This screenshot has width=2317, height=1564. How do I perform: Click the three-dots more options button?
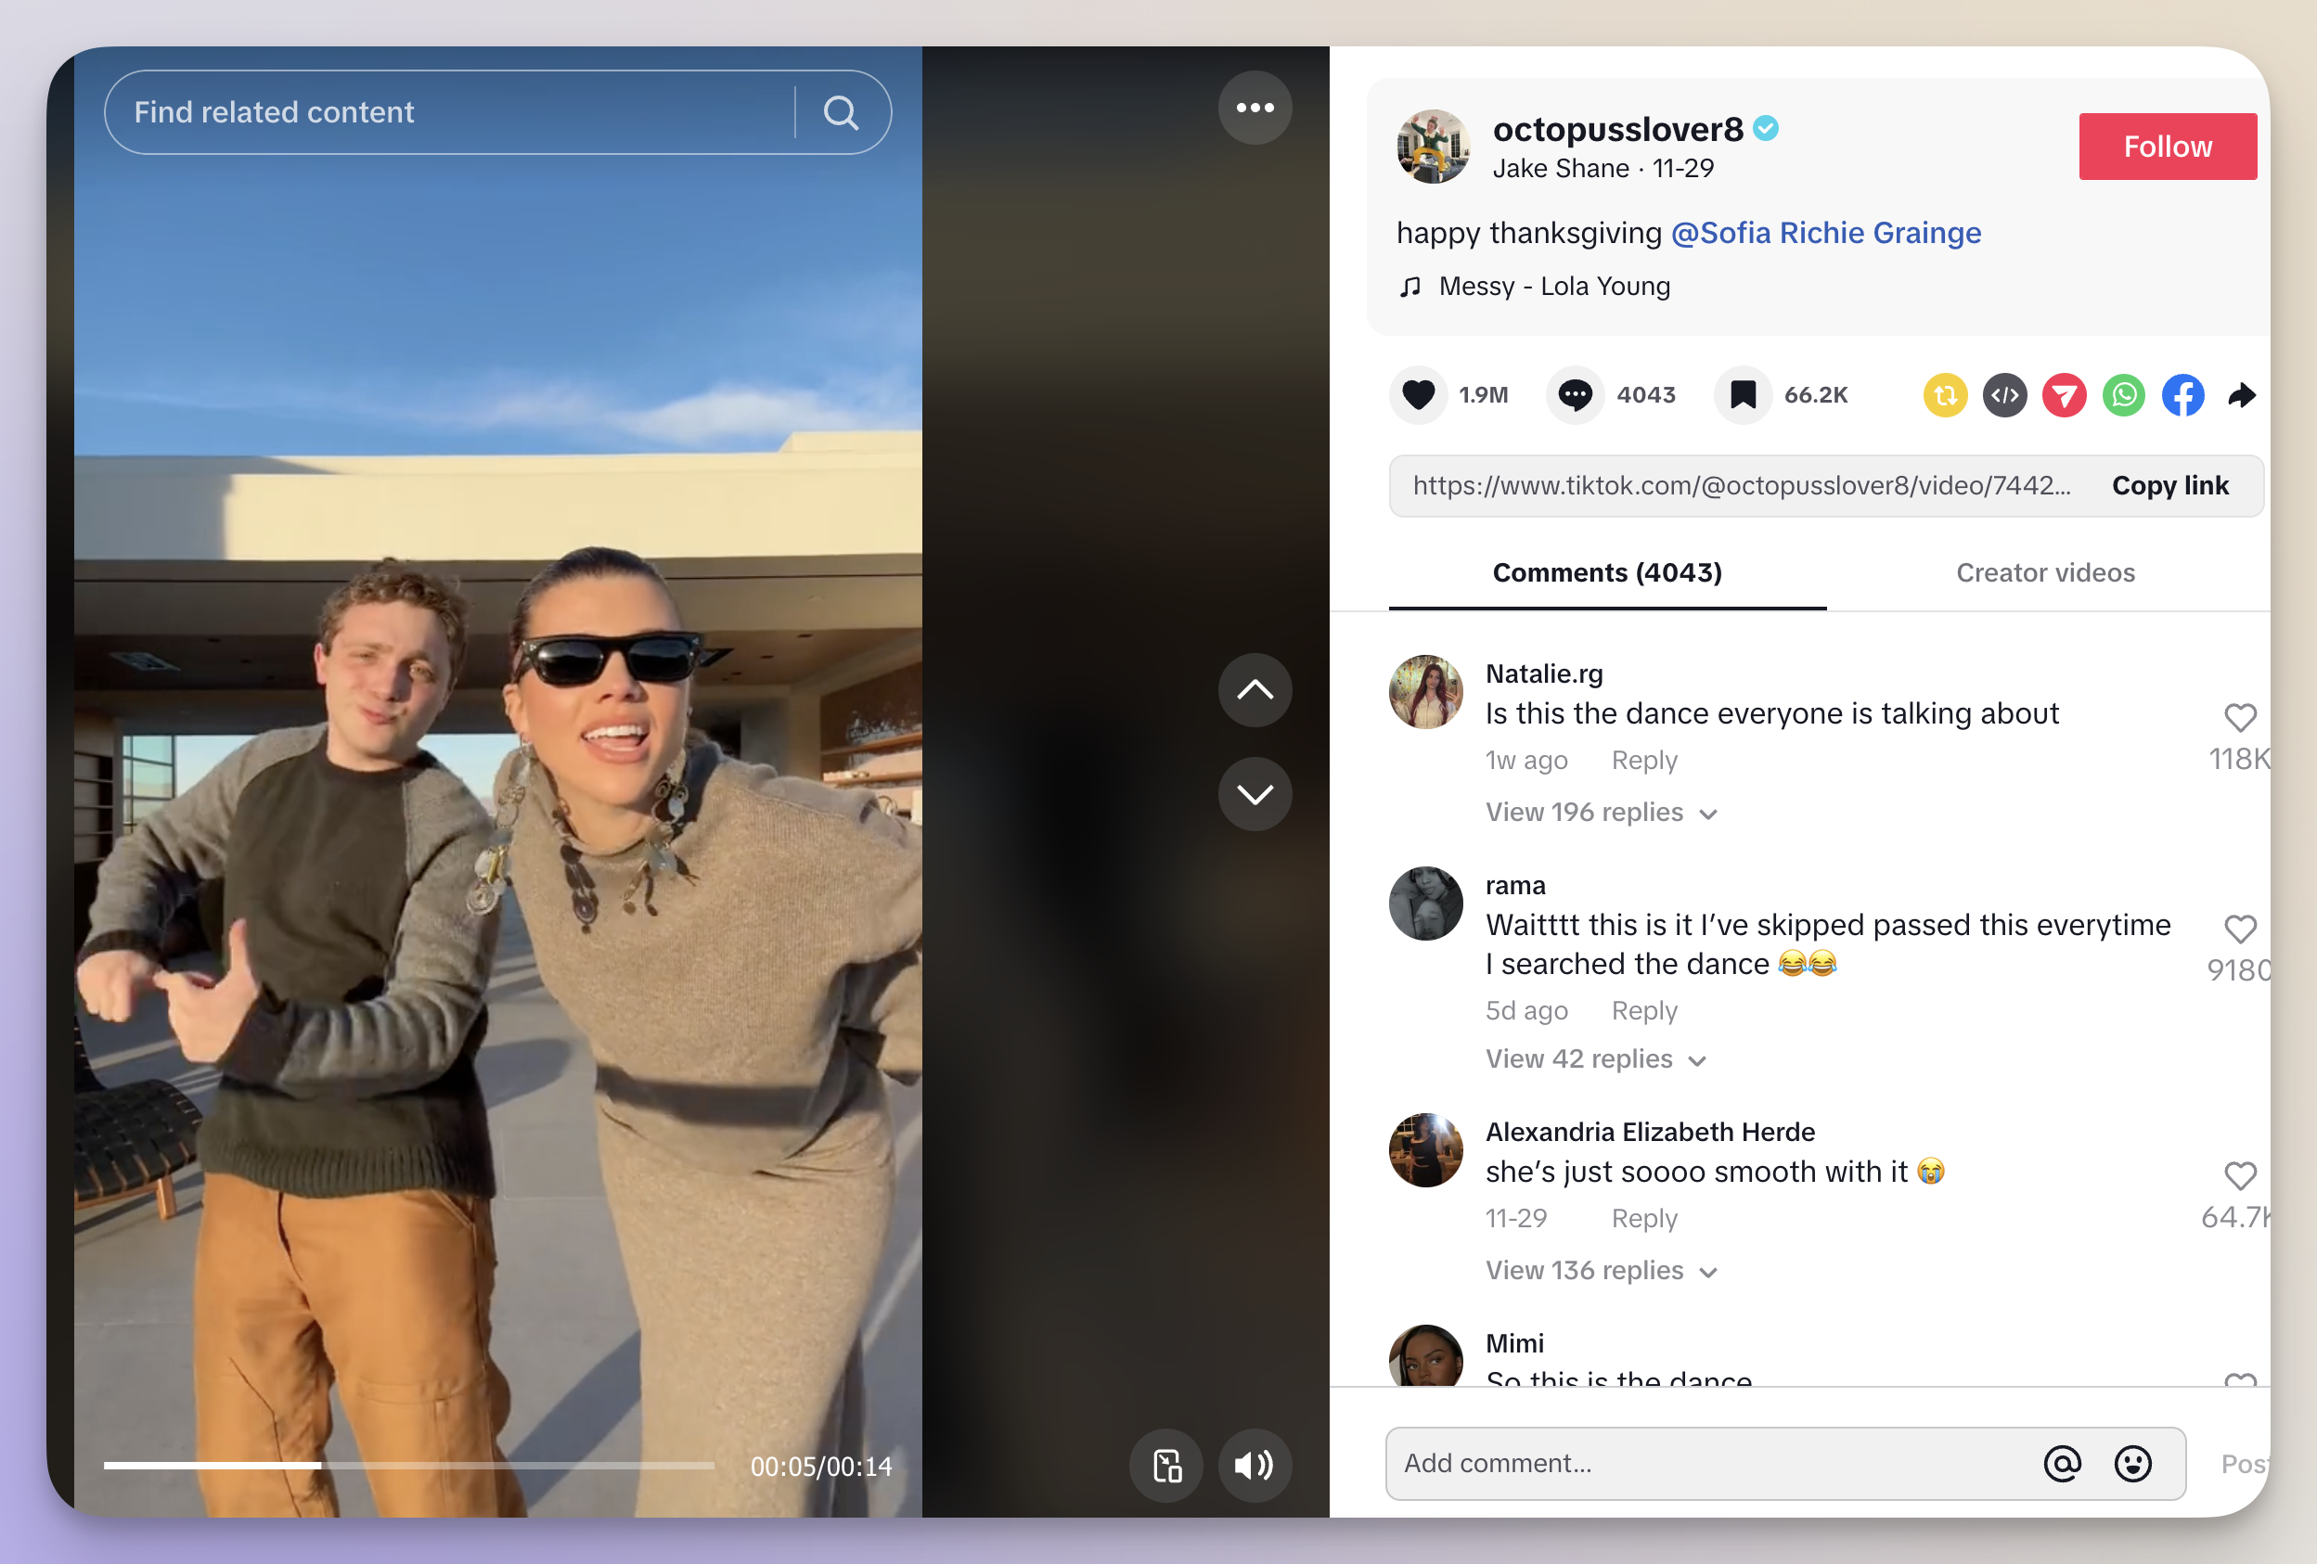tap(1255, 110)
